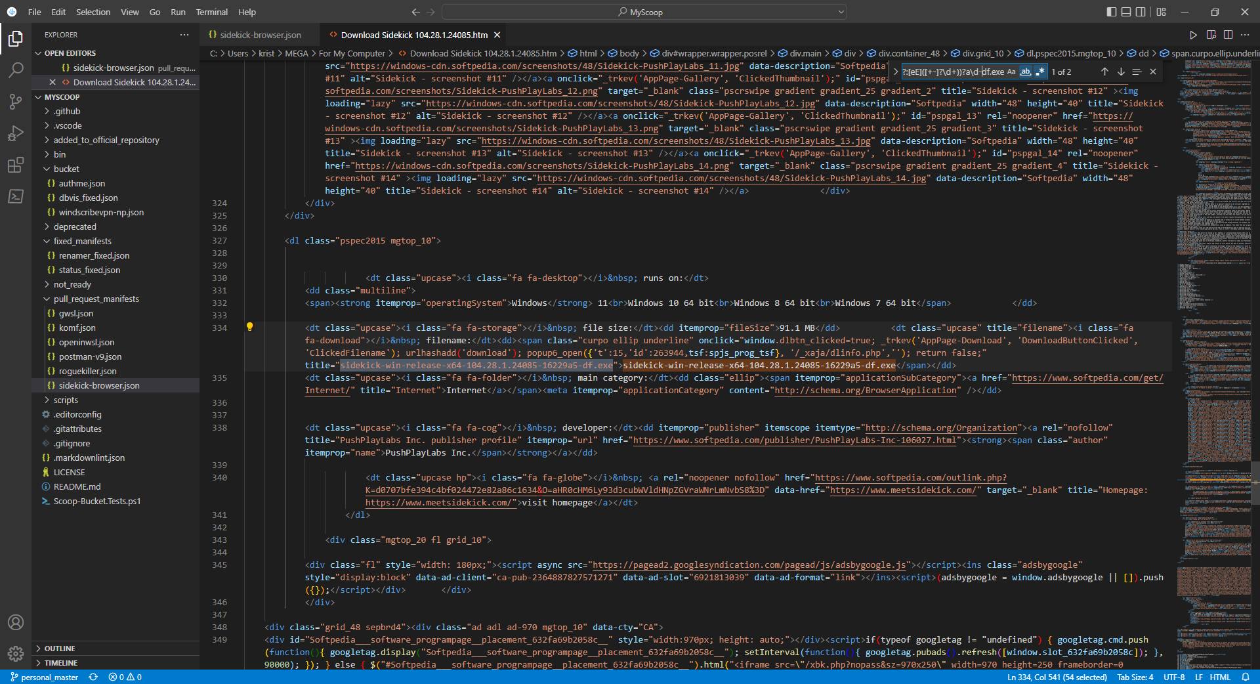Click the lightbulb code action on line 334
The height and width of the screenshot is (684, 1260).
pyautogui.click(x=249, y=327)
